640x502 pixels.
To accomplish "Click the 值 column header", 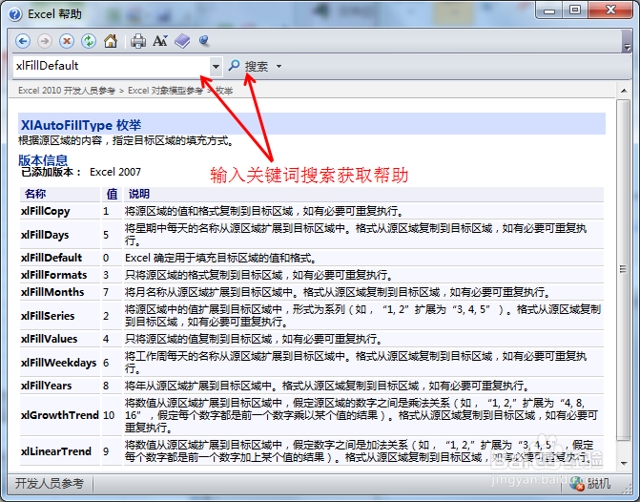I will 112,194.
